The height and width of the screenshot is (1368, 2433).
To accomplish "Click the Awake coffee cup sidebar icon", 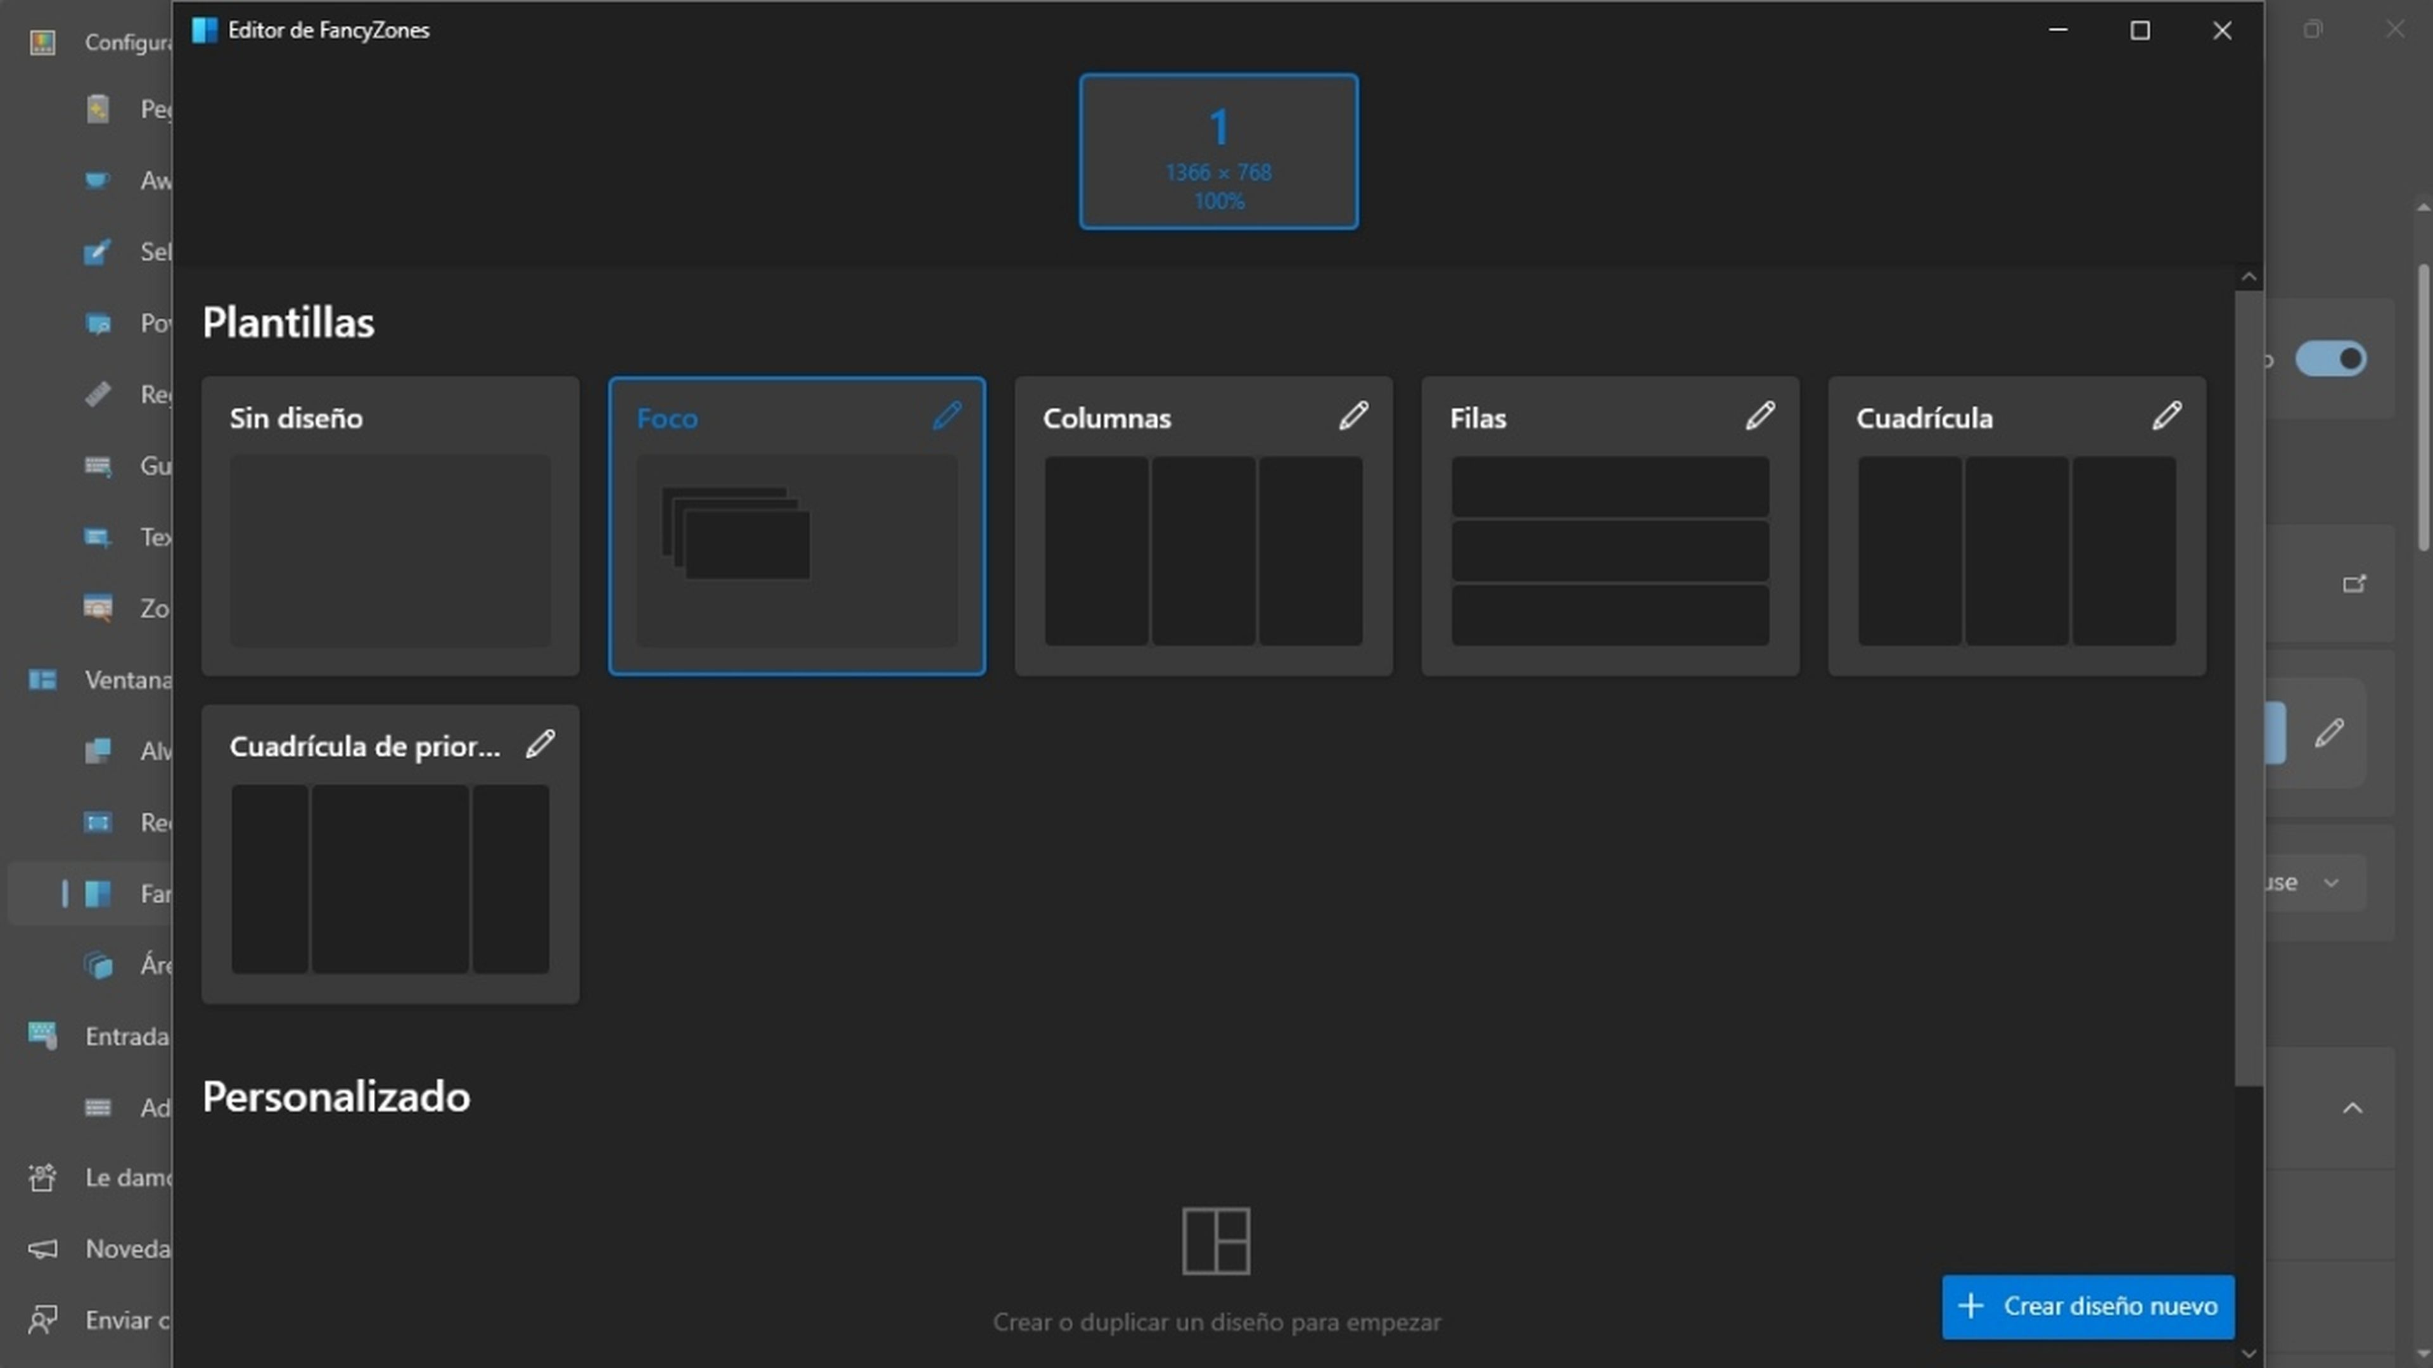I will [x=98, y=179].
